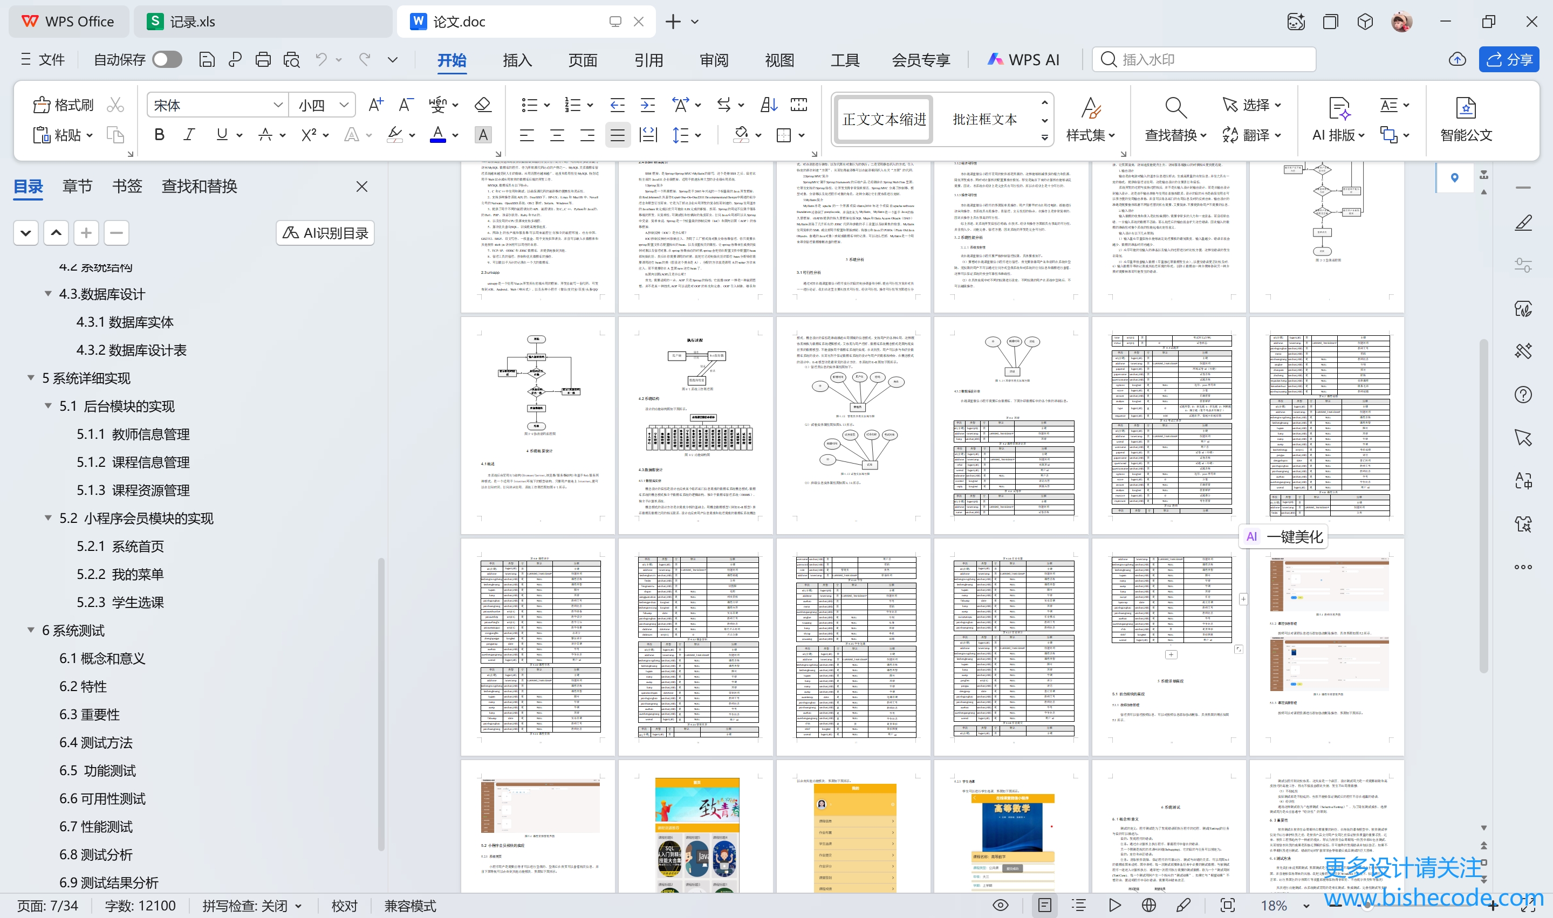Open the 章节 tab in navigation pane

pos(77,186)
